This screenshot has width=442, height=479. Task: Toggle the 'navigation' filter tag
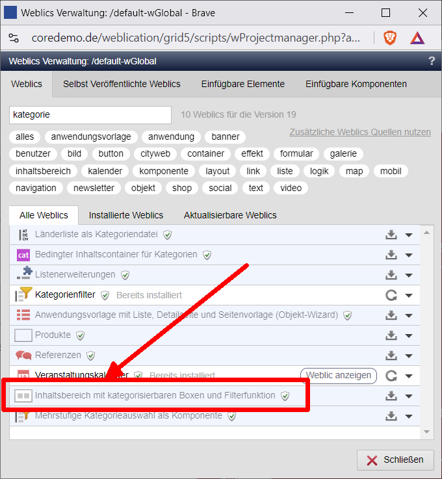(x=36, y=188)
